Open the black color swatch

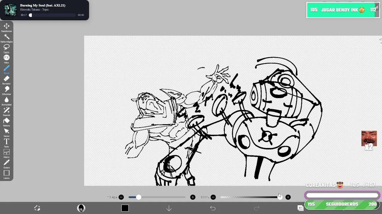(x=125, y=208)
